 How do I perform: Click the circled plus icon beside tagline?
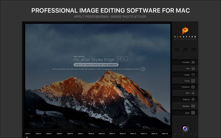(x=143, y=69)
